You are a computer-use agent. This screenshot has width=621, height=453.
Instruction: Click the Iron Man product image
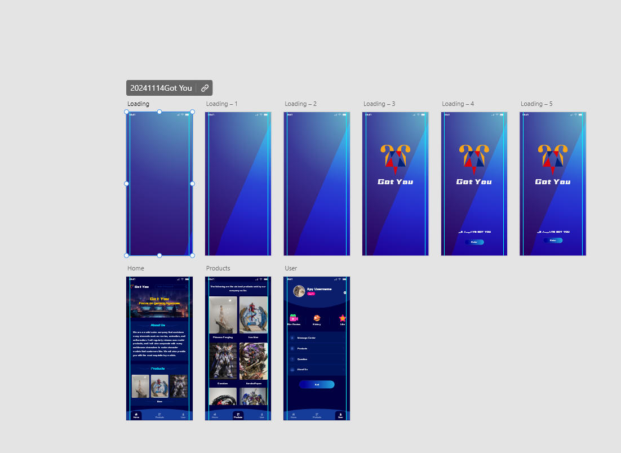coord(253,315)
